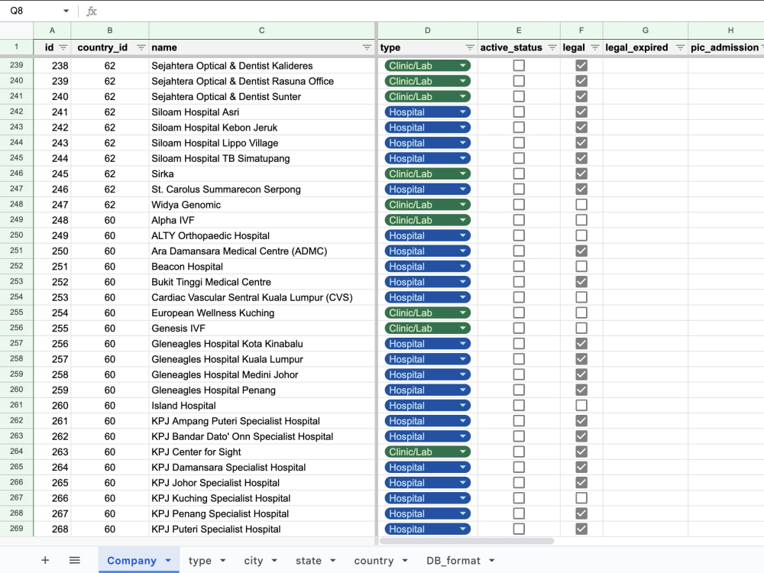The image size is (764, 573).
Task: Select cell KPJ Bandar Dato' Onn Specialist Hospital
Action: (261, 436)
